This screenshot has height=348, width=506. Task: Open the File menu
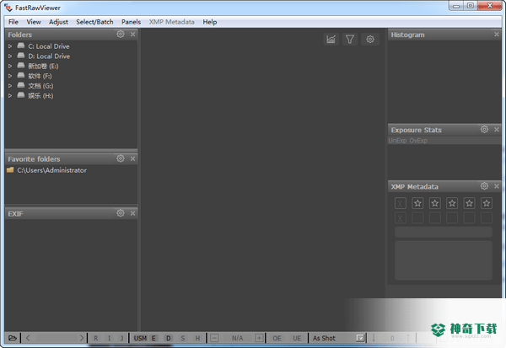13,22
